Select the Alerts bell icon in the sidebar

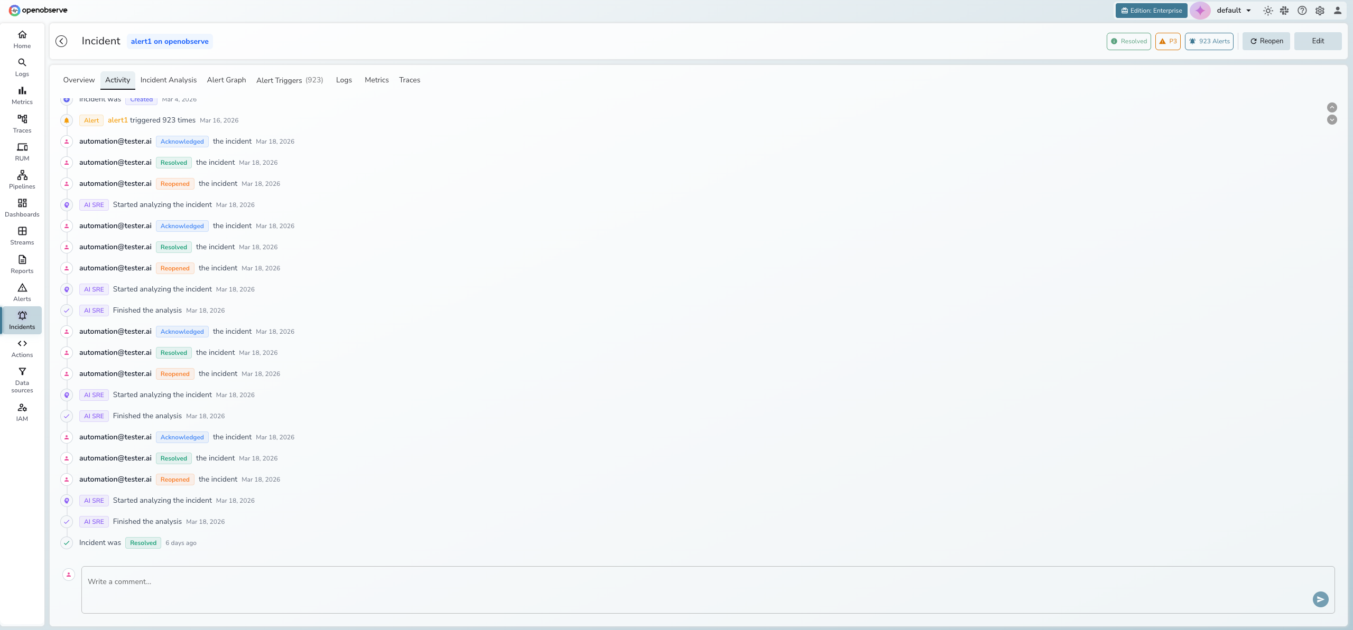(x=22, y=292)
